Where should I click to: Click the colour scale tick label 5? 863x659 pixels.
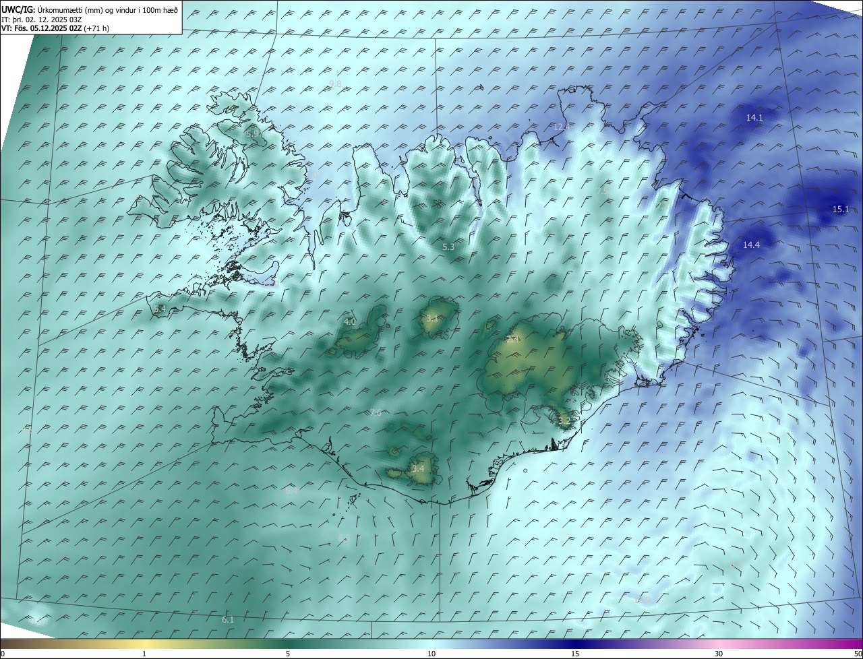[288, 654]
